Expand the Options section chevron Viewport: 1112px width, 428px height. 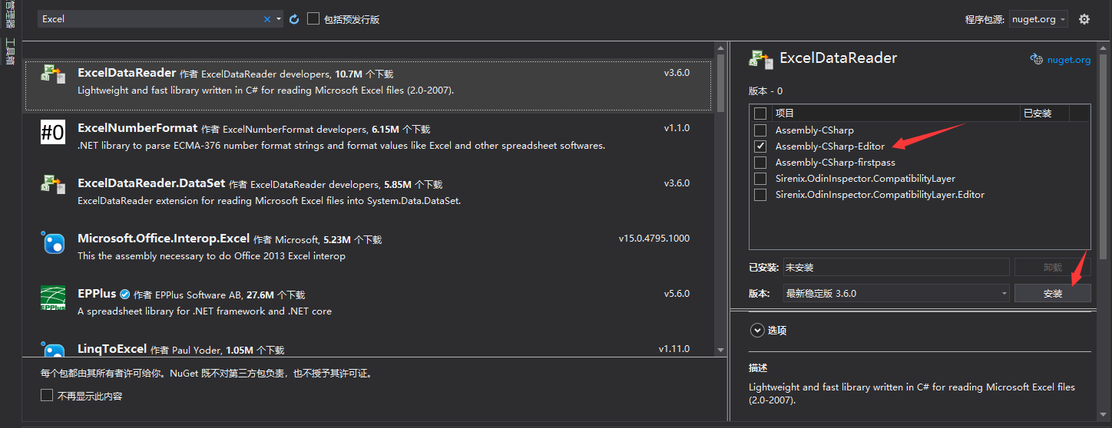(756, 331)
